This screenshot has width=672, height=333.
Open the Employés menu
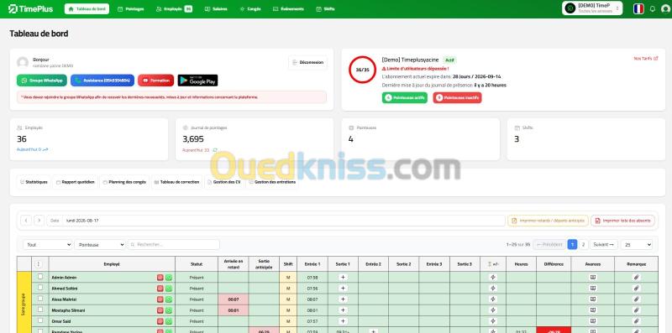[174, 8]
